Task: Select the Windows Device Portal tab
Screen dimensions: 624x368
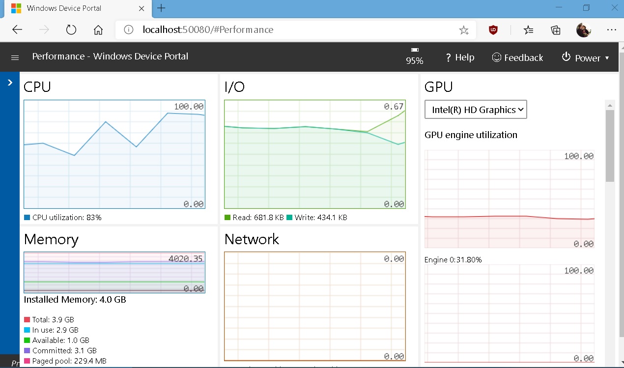Action: (x=78, y=8)
